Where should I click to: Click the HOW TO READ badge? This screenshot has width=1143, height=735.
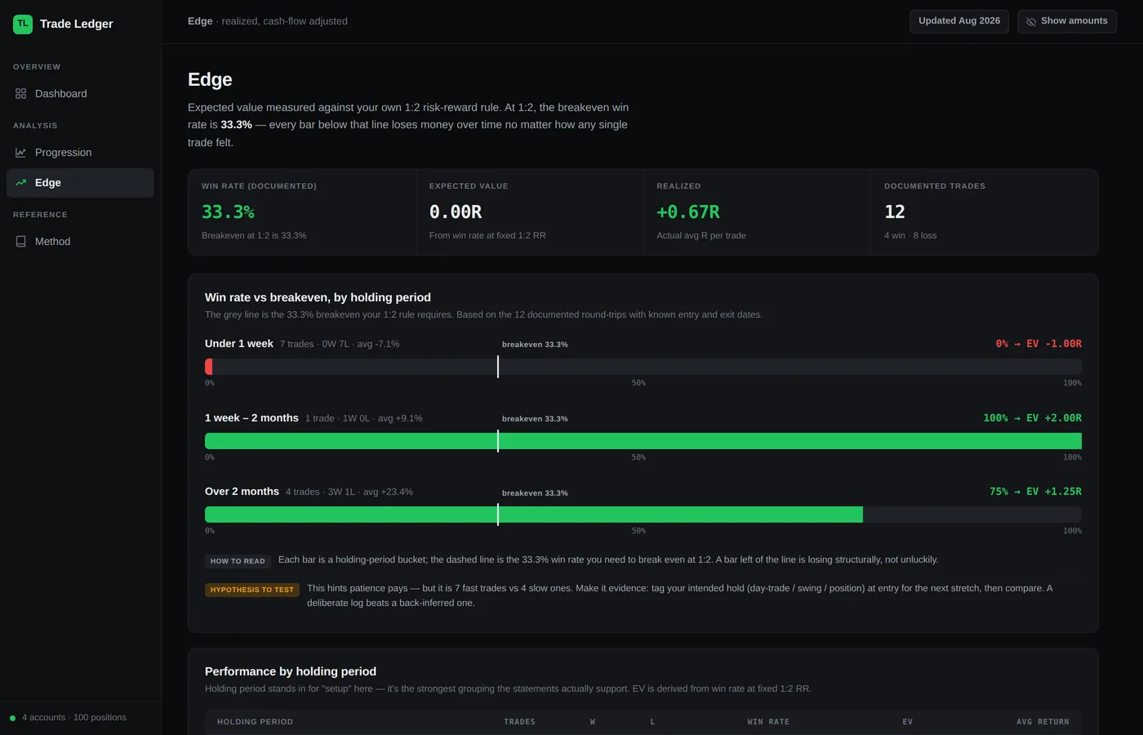(x=238, y=561)
